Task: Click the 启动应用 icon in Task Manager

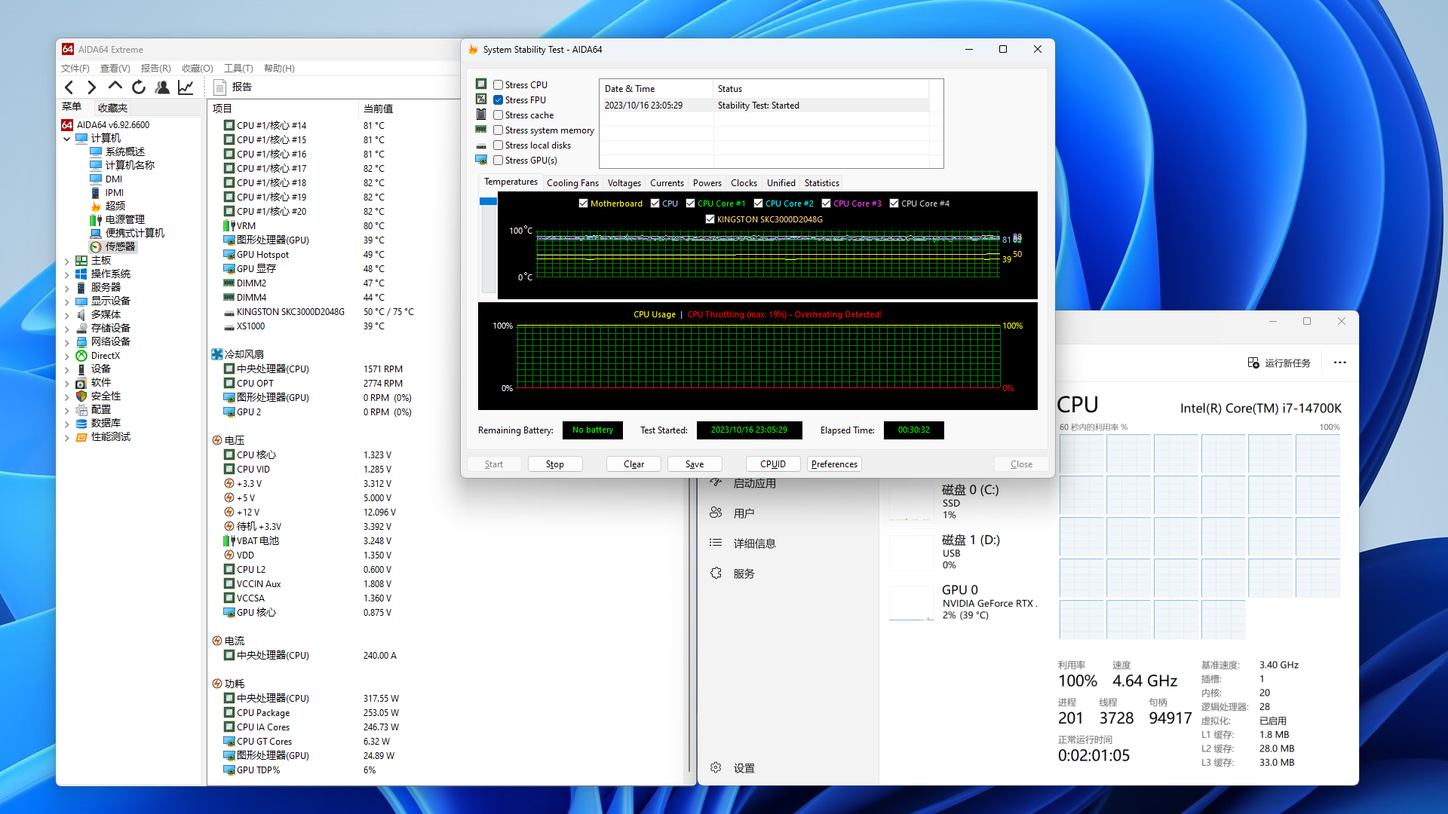Action: (x=716, y=482)
